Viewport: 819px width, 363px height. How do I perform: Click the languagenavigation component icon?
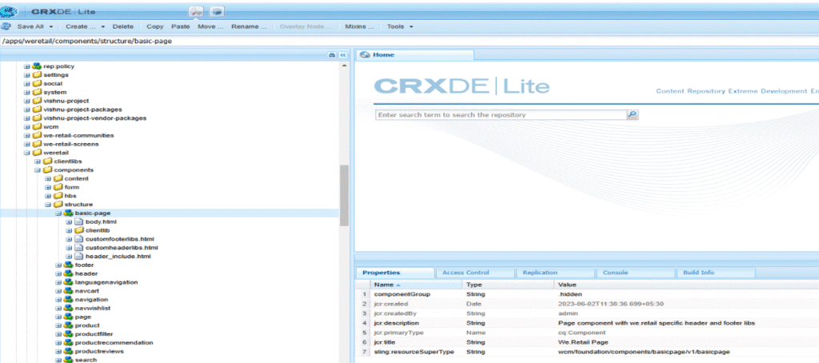coord(69,282)
